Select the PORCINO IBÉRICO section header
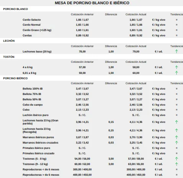 pyautogui.click(x=15, y=78)
